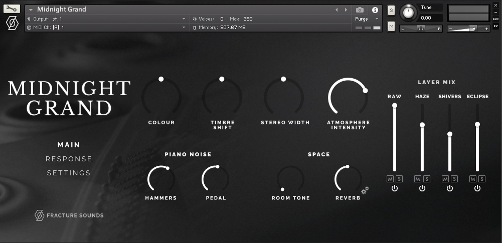Toggle power for ECLIPSE layer
This screenshot has width=502, height=243.
pyautogui.click(x=477, y=188)
